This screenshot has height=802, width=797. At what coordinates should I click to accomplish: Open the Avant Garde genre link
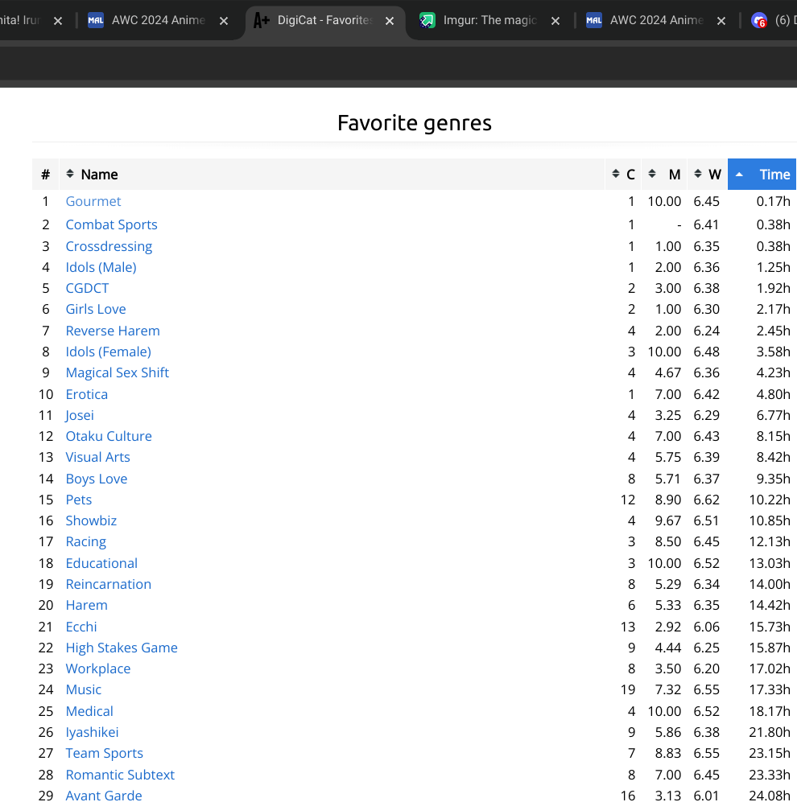[x=104, y=796]
